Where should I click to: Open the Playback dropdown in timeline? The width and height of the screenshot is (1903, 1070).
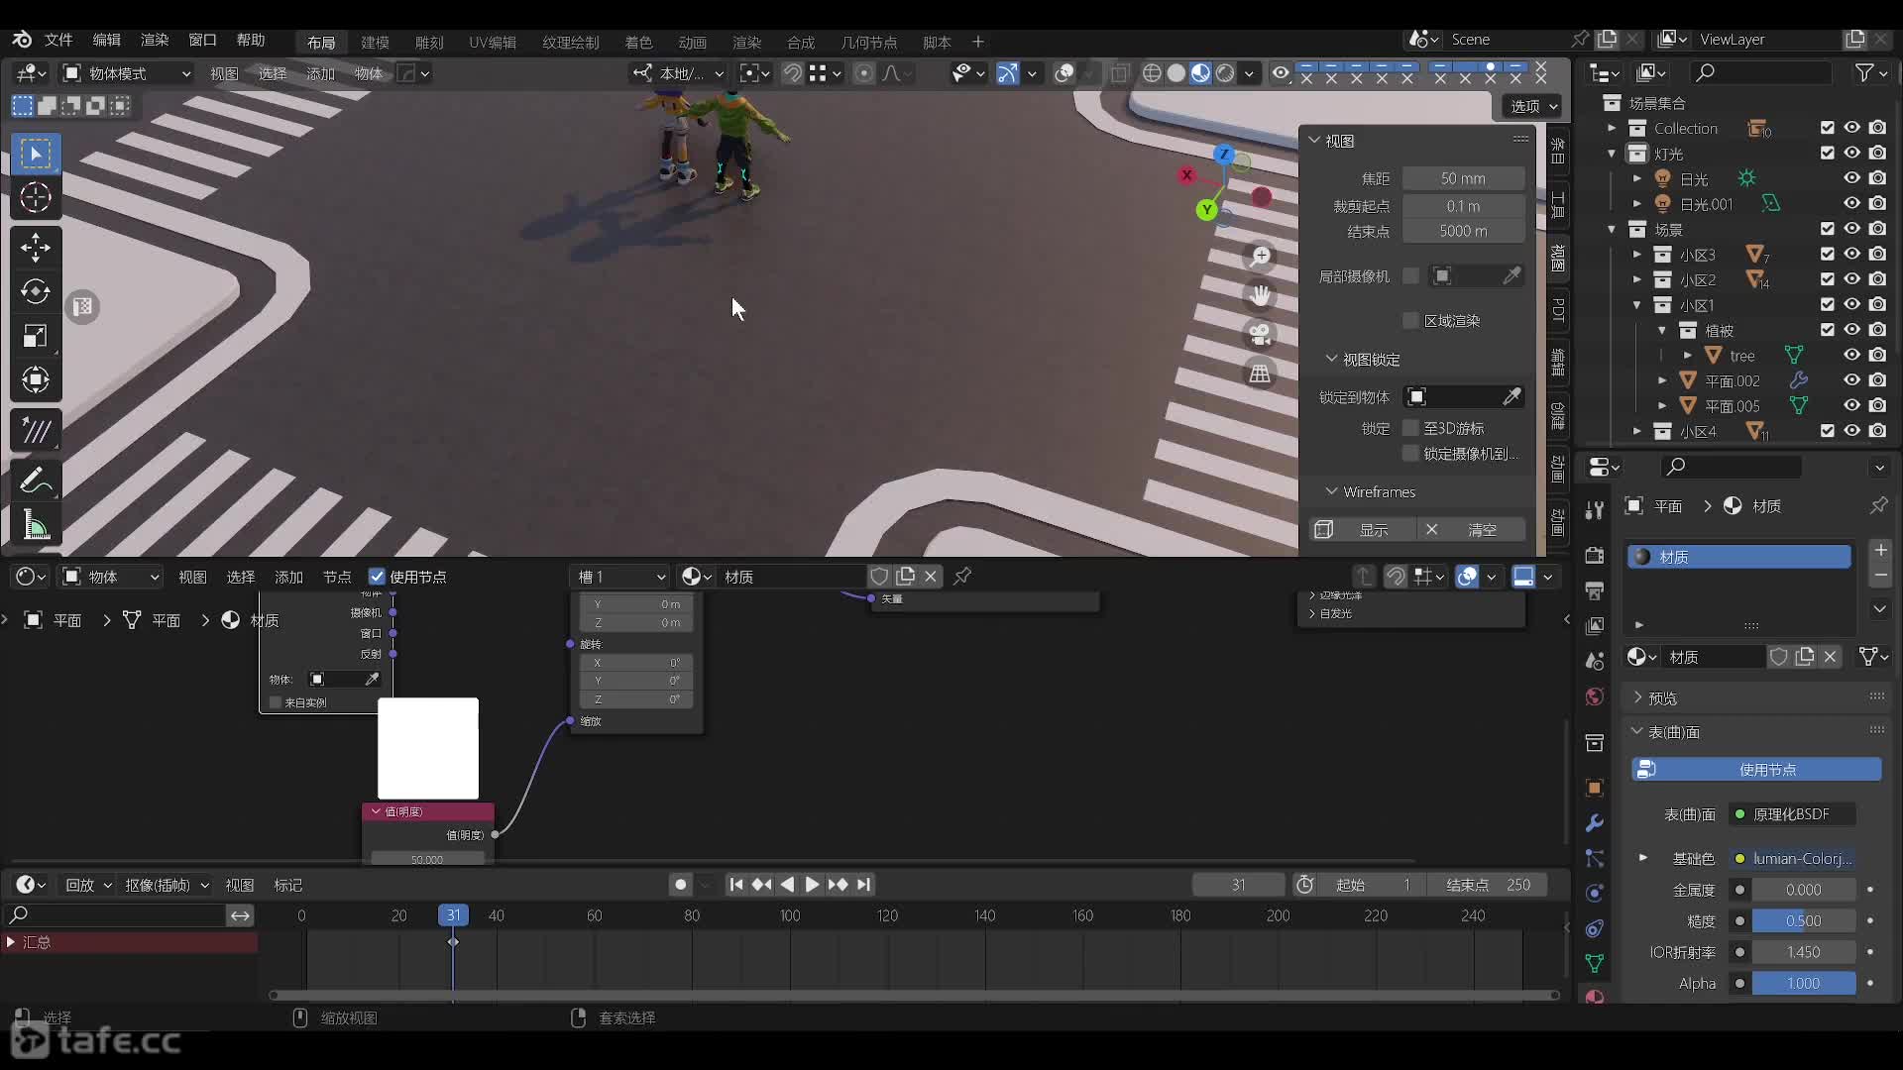coord(88,885)
